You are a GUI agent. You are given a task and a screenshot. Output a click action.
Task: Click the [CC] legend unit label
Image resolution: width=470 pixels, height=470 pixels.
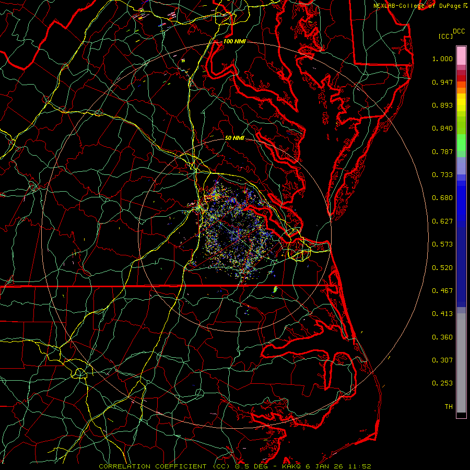click(x=445, y=36)
